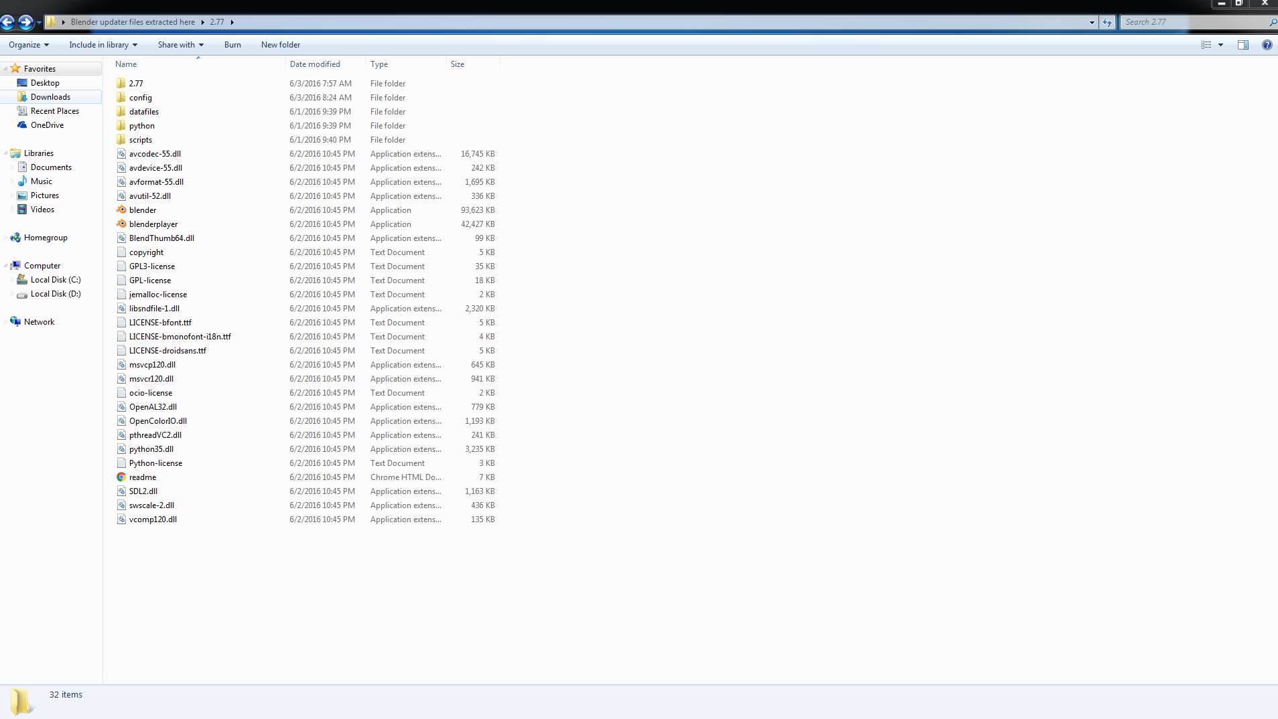Select the datafiles folder row
This screenshot has height=719, width=1278.
pos(305,112)
